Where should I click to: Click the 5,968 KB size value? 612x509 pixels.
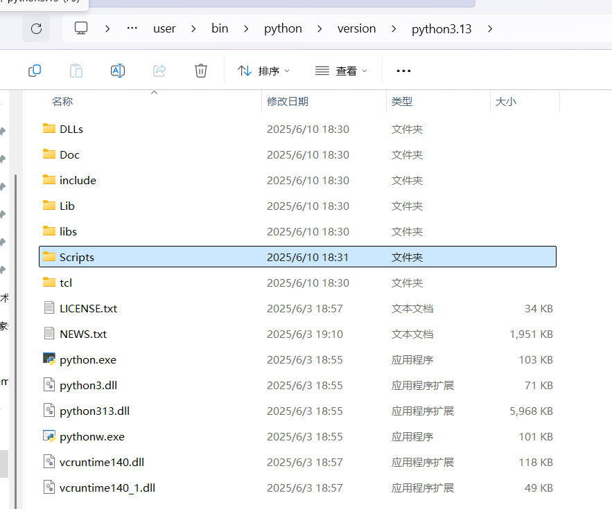(x=531, y=411)
